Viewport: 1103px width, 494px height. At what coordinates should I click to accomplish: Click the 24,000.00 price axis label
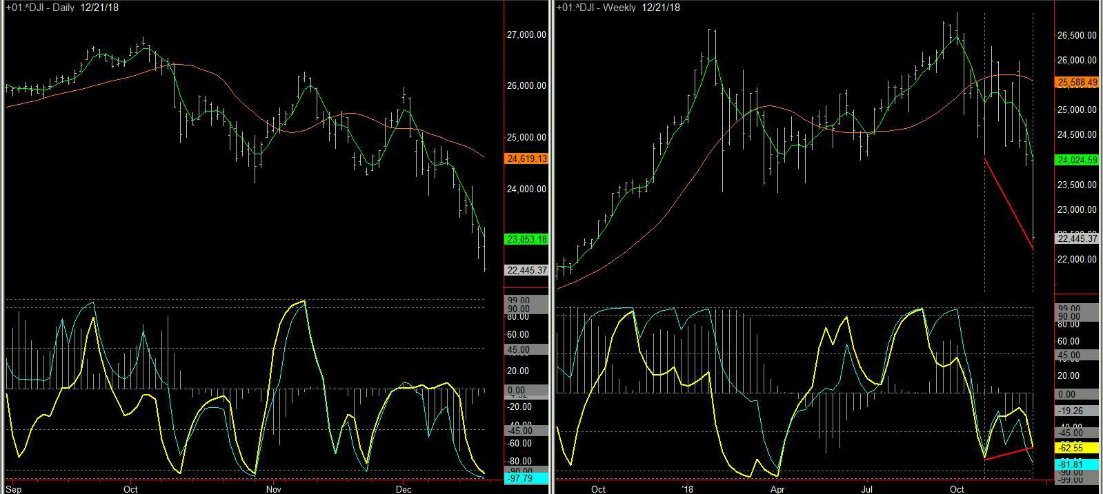(527, 189)
